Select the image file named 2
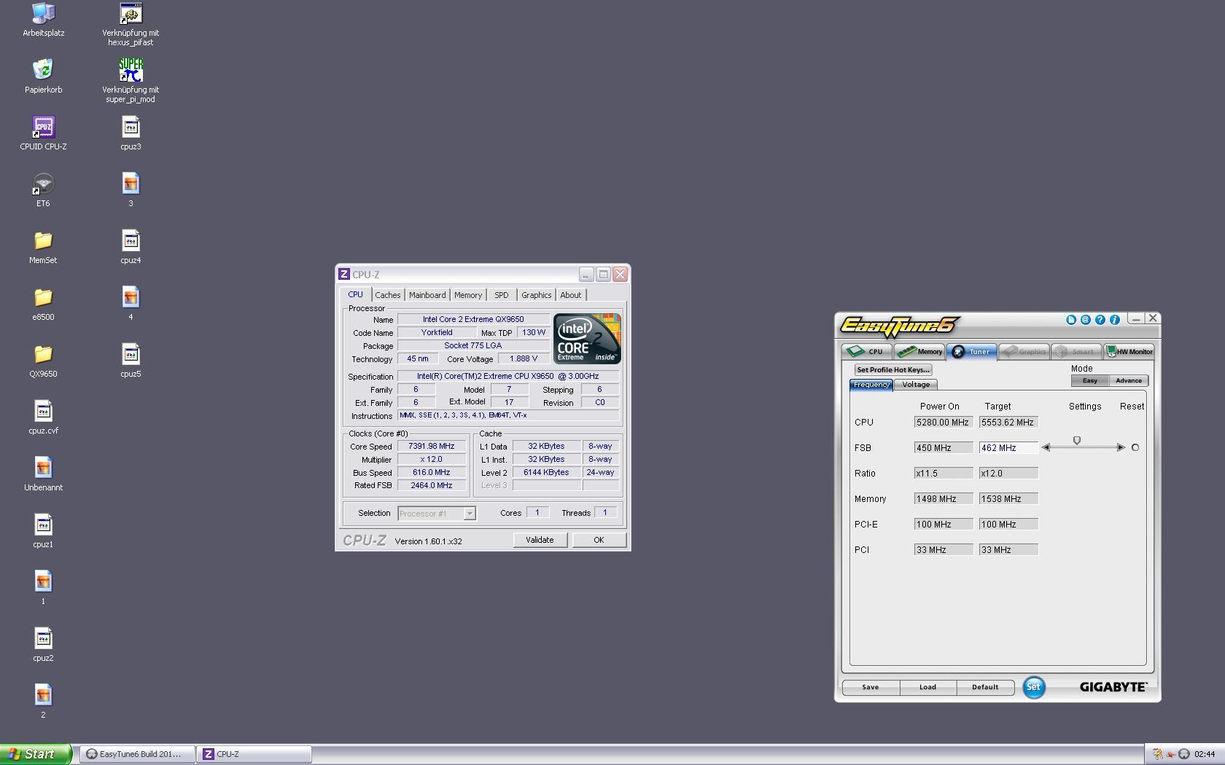This screenshot has width=1225, height=765. [43, 702]
